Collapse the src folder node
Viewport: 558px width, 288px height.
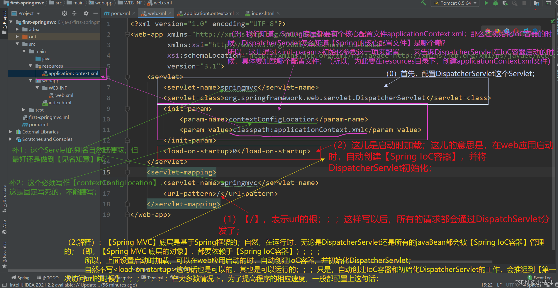[17, 44]
